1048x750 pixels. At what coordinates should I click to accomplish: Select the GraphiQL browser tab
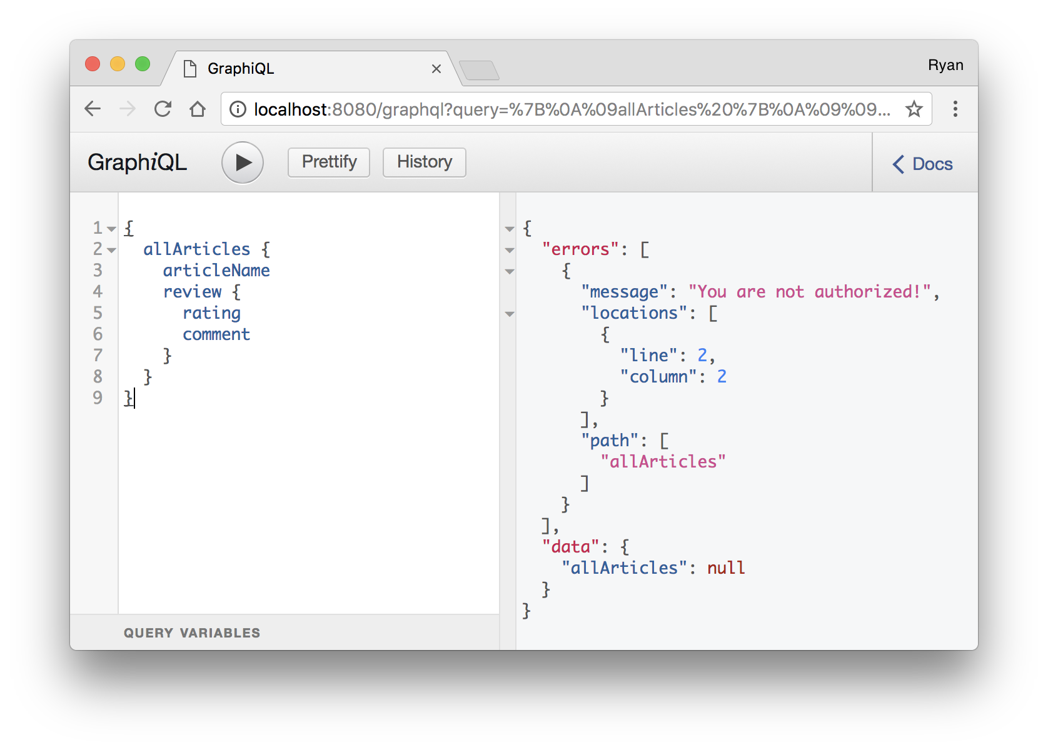[313, 69]
